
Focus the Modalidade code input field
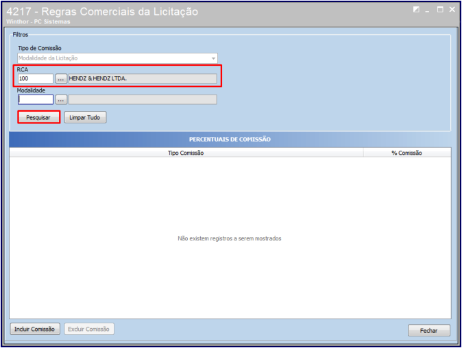(x=36, y=99)
